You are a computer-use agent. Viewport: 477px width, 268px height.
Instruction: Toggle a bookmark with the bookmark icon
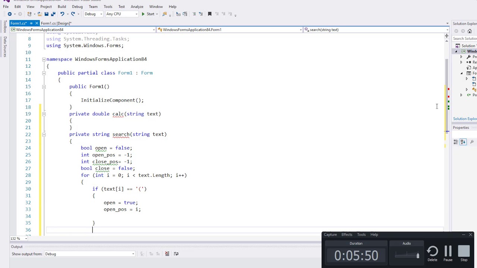click(209, 14)
